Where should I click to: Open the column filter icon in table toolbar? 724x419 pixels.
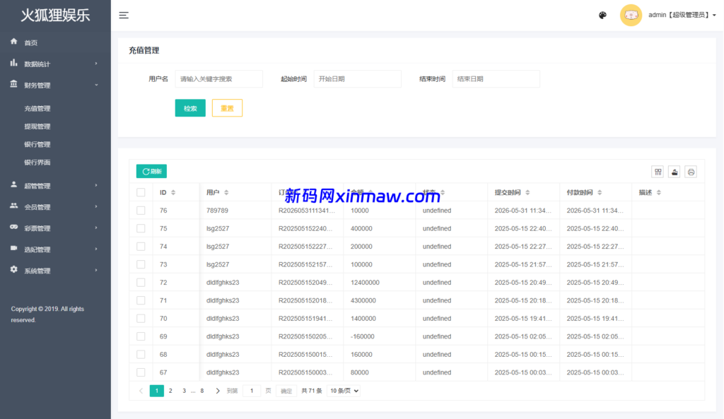[658, 172]
